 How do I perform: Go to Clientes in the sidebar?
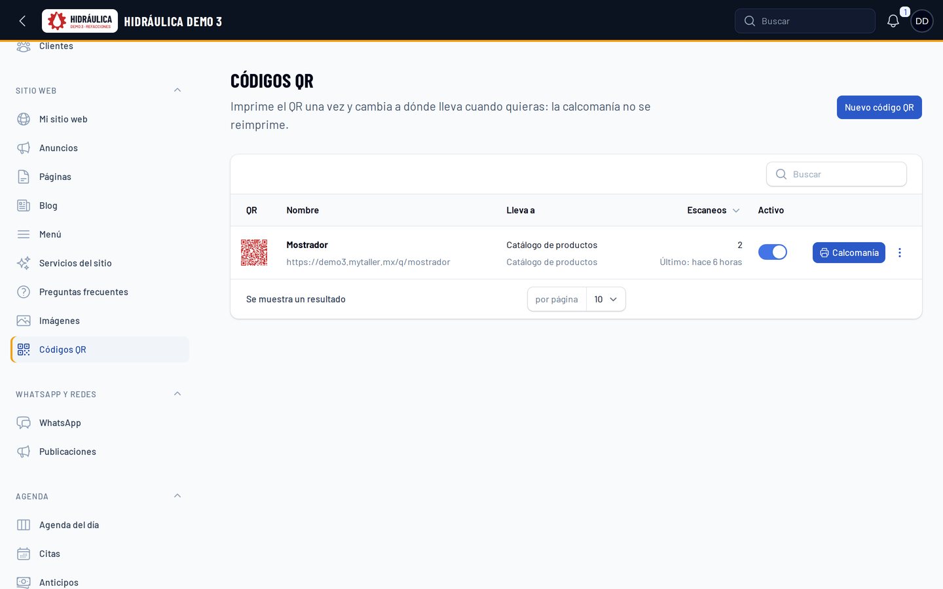coord(100,46)
